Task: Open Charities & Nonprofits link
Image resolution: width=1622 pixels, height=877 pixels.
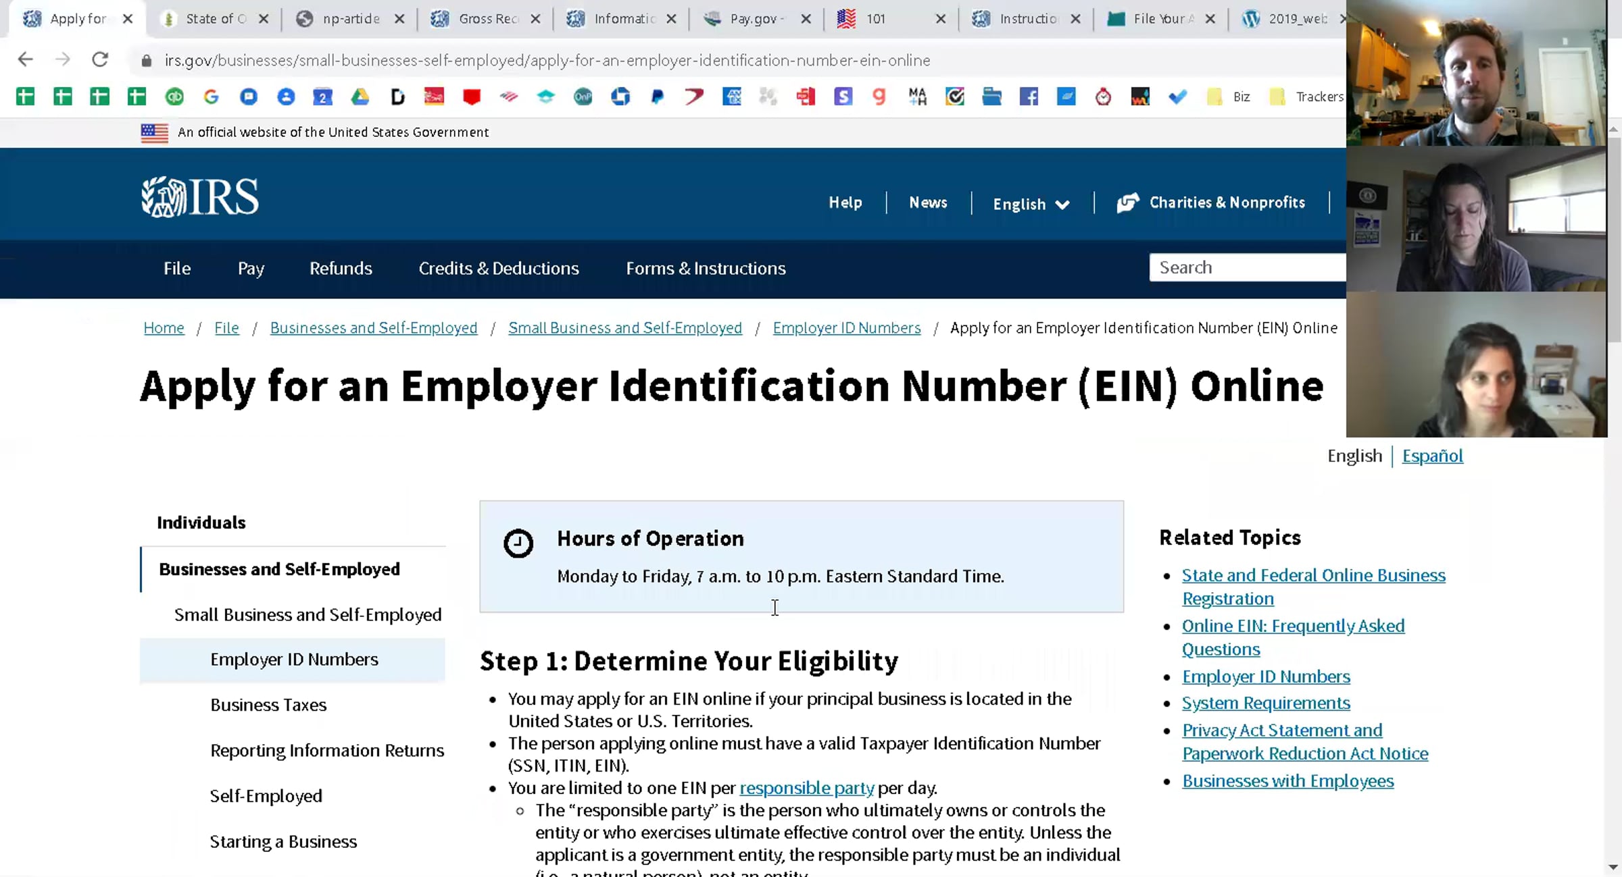Action: pyautogui.click(x=1211, y=203)
